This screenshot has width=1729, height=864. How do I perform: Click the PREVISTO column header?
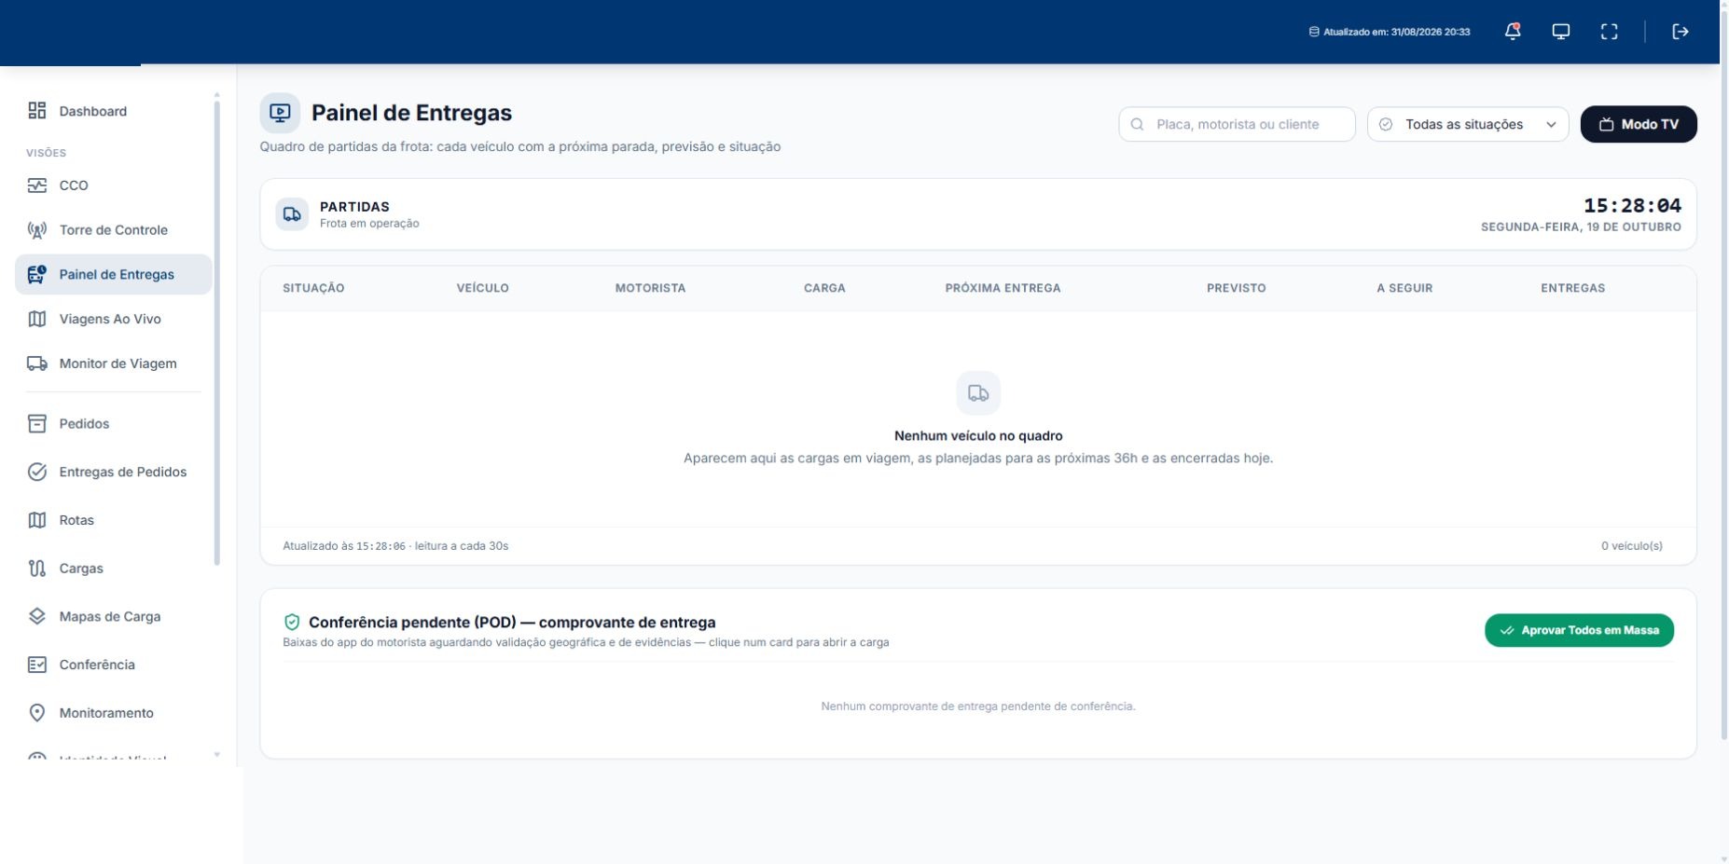click(x=1237, y=288)
